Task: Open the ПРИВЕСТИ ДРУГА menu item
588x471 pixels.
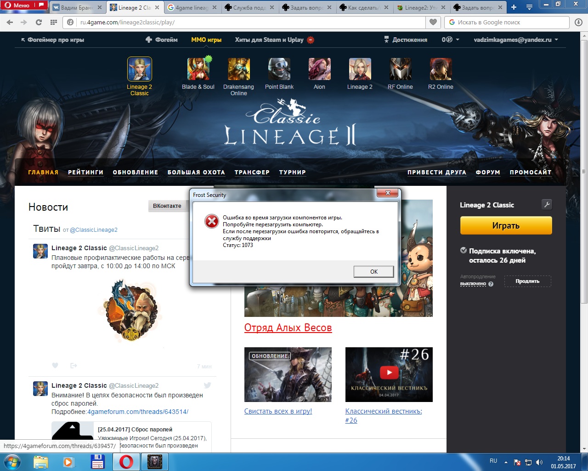Action: point(437,172)
